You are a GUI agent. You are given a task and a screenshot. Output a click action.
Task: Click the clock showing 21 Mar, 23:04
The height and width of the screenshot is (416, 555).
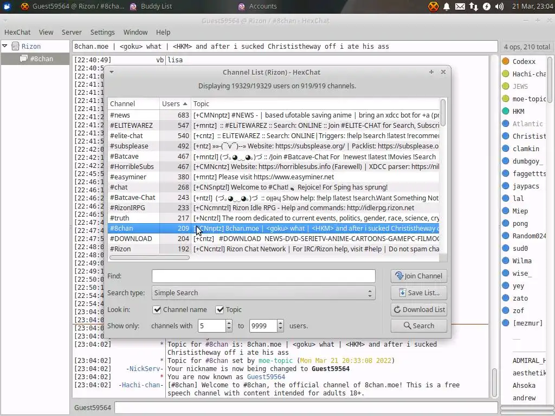tap(532, 6)
